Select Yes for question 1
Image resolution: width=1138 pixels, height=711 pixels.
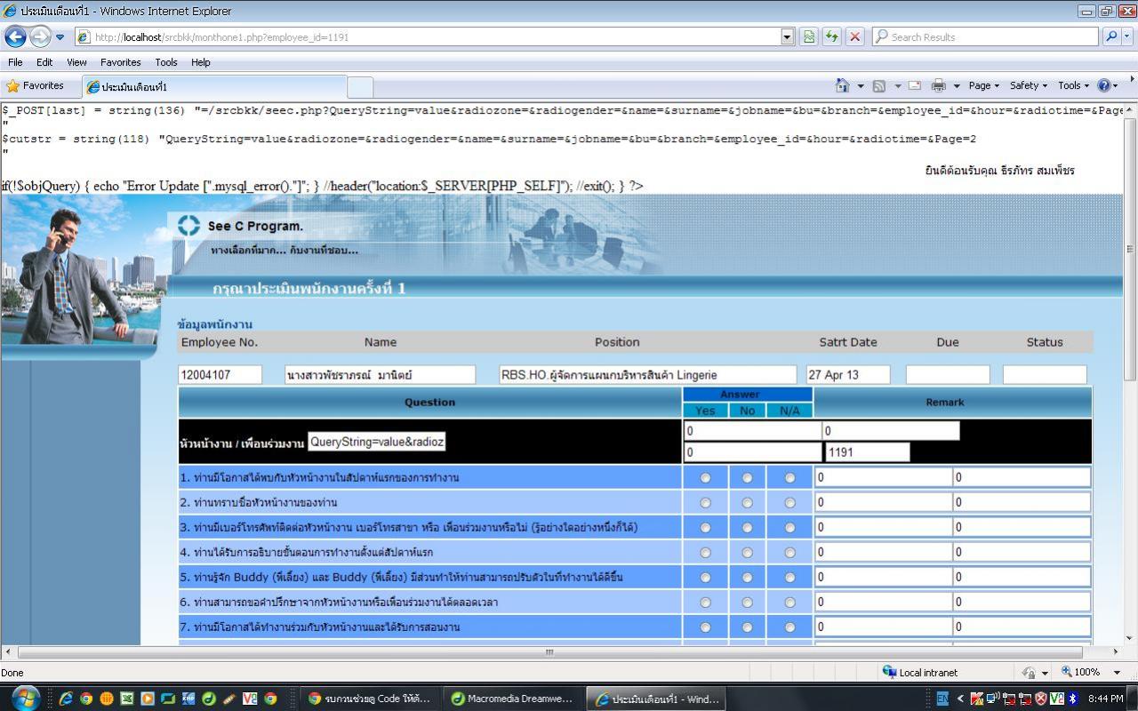705,477
